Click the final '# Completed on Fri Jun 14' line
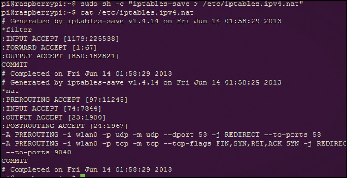The width and height of the screenshot is (347, 178). pyautogui.click(x=86, y=169)
